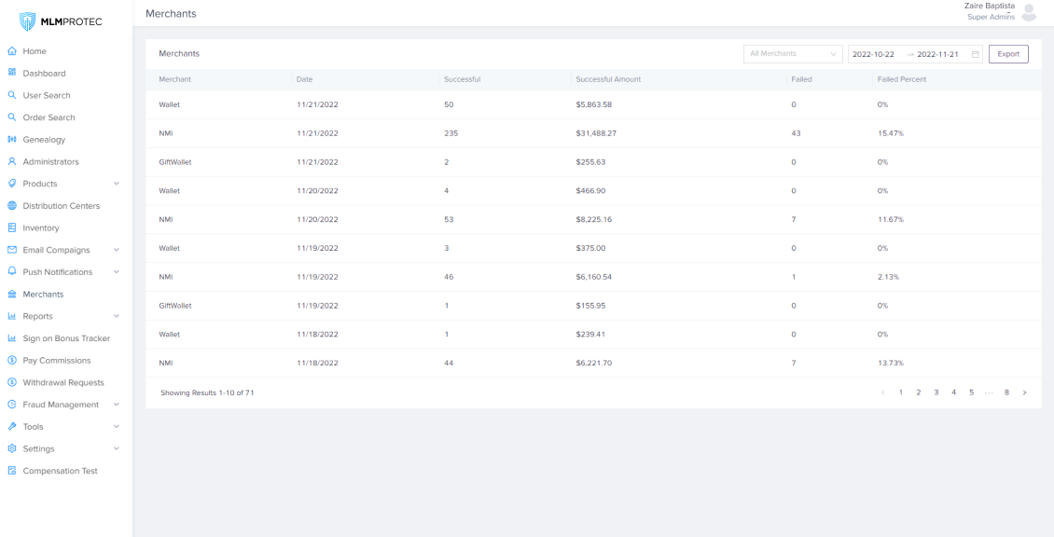This screenshot has height=537, width=1054.
Task: Open Withdrawal Requests menu item
Action: coord(62,382)
